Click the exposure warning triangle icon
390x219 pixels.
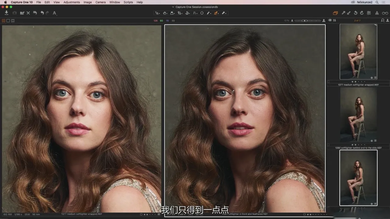click(377, 13)
